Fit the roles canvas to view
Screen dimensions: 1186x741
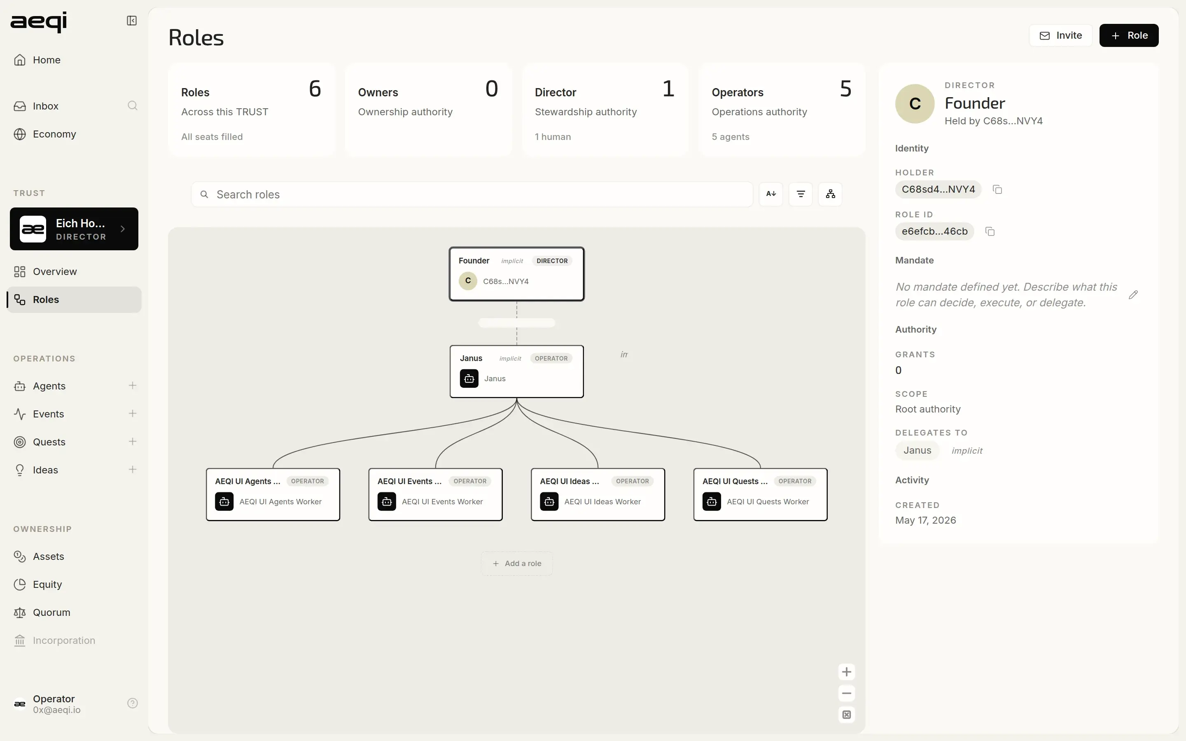846,715
